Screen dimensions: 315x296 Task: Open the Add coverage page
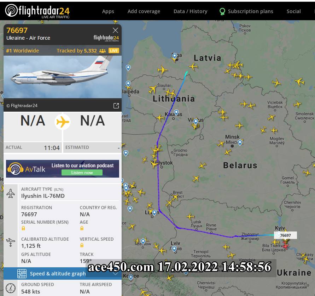(x=144, y=11)
